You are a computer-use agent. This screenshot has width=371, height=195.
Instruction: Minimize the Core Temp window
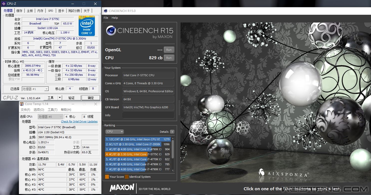tap(73, 104)
